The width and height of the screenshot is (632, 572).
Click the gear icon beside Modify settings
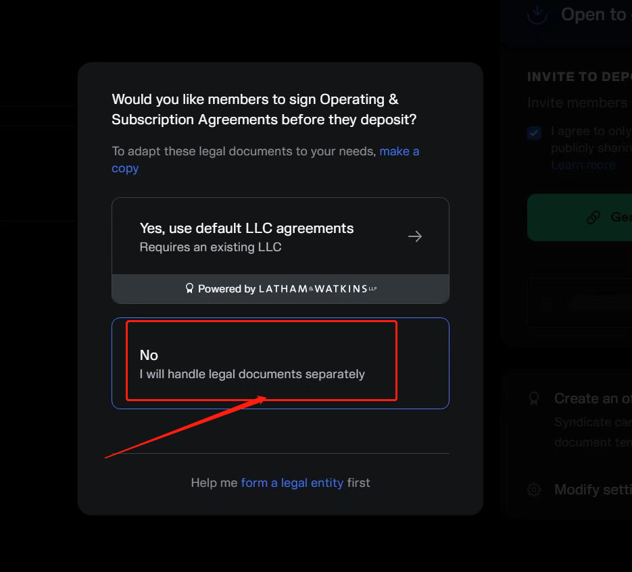535,490
